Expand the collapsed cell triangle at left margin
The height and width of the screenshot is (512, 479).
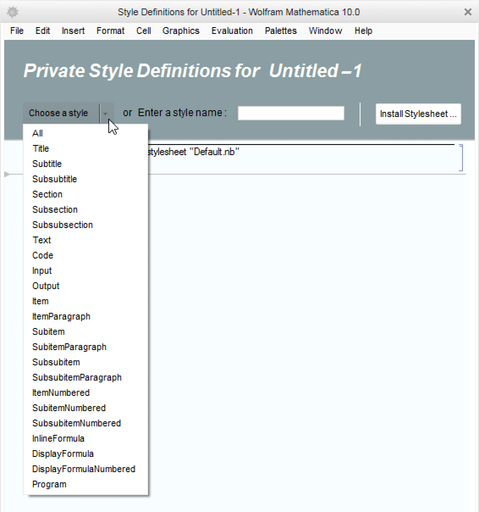[6, 174]
